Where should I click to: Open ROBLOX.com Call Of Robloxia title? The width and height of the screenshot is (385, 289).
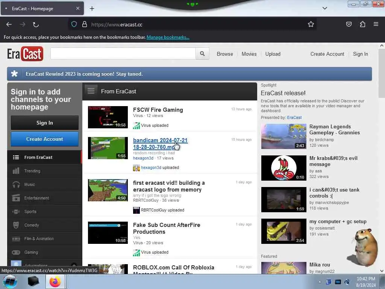174,269
